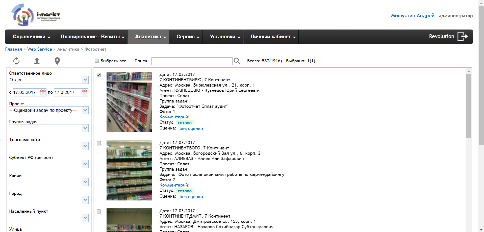Click address Бирюлевская ул., 21, корп. 1

(x=224, y=85)
